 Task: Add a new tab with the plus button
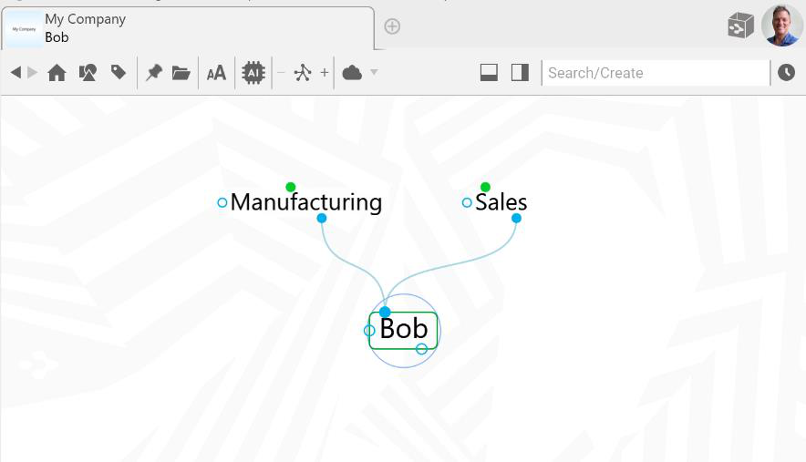coord(392,26)
